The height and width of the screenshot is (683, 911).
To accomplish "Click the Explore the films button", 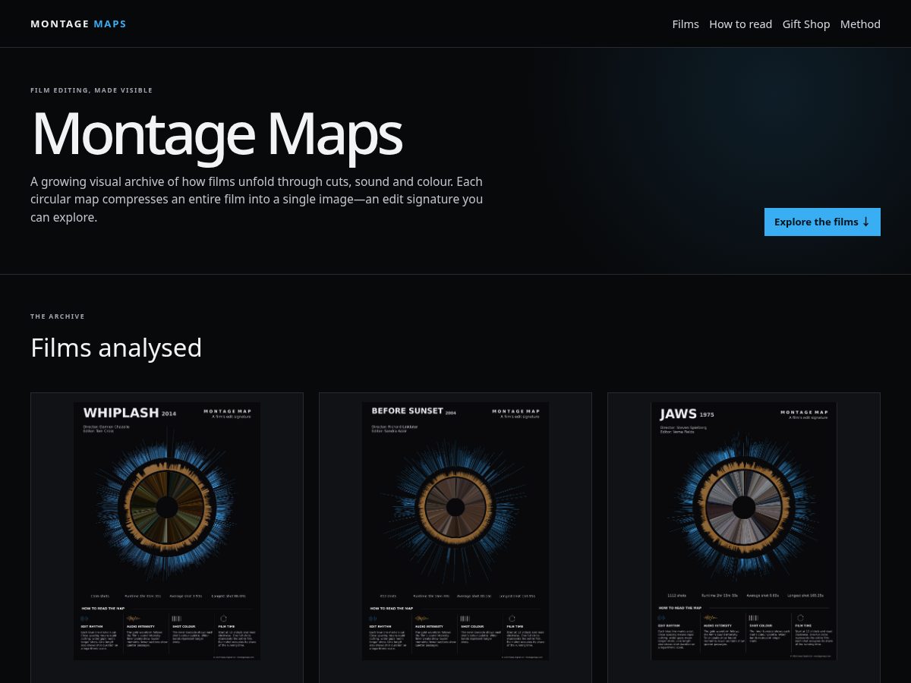I will [822, 222].
